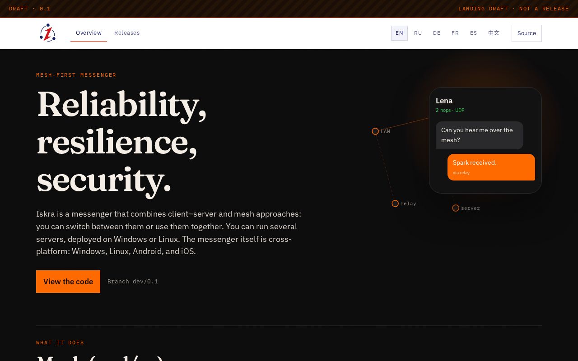578x361 pixels.
Task: Switch language to FR
Action: tap(455, 33)
